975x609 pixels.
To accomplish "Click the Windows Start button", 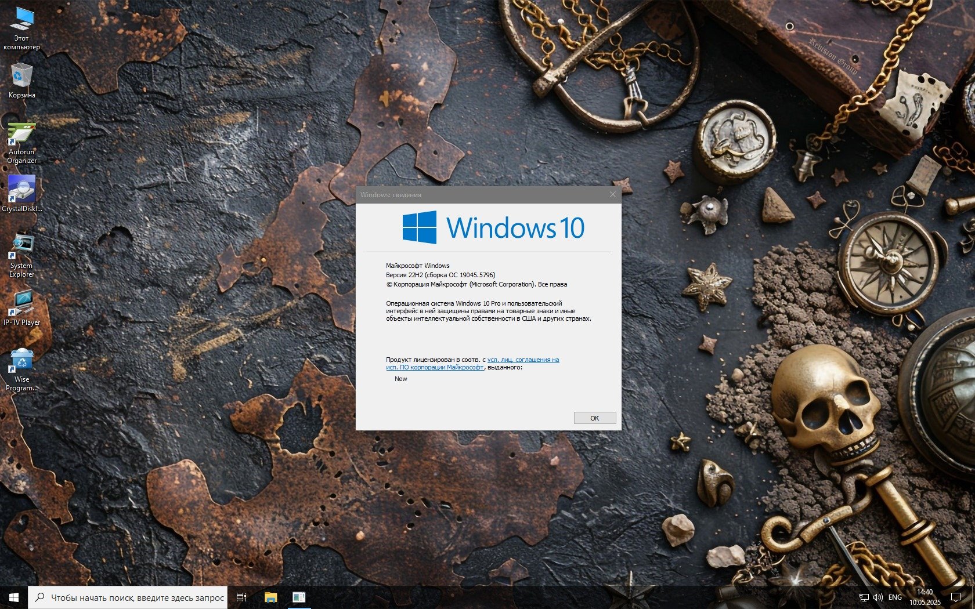I will 14,597.
